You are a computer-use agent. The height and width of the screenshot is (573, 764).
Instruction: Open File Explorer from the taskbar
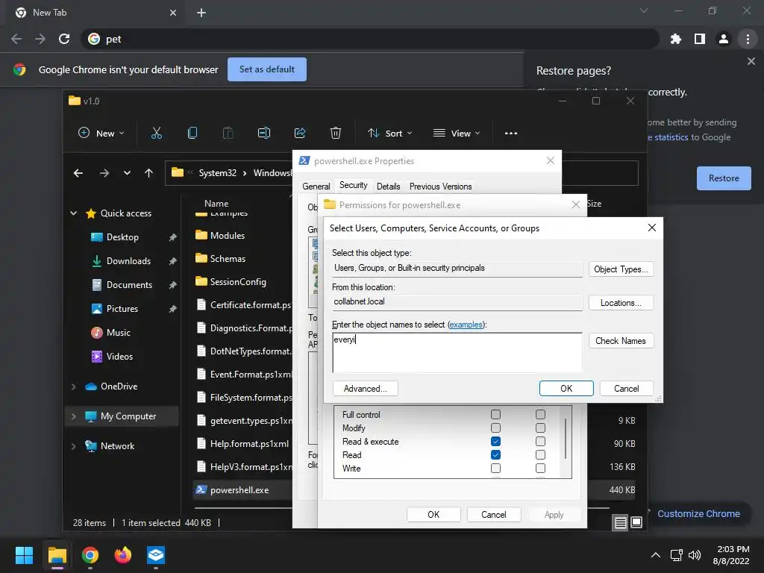click(57, 555)
